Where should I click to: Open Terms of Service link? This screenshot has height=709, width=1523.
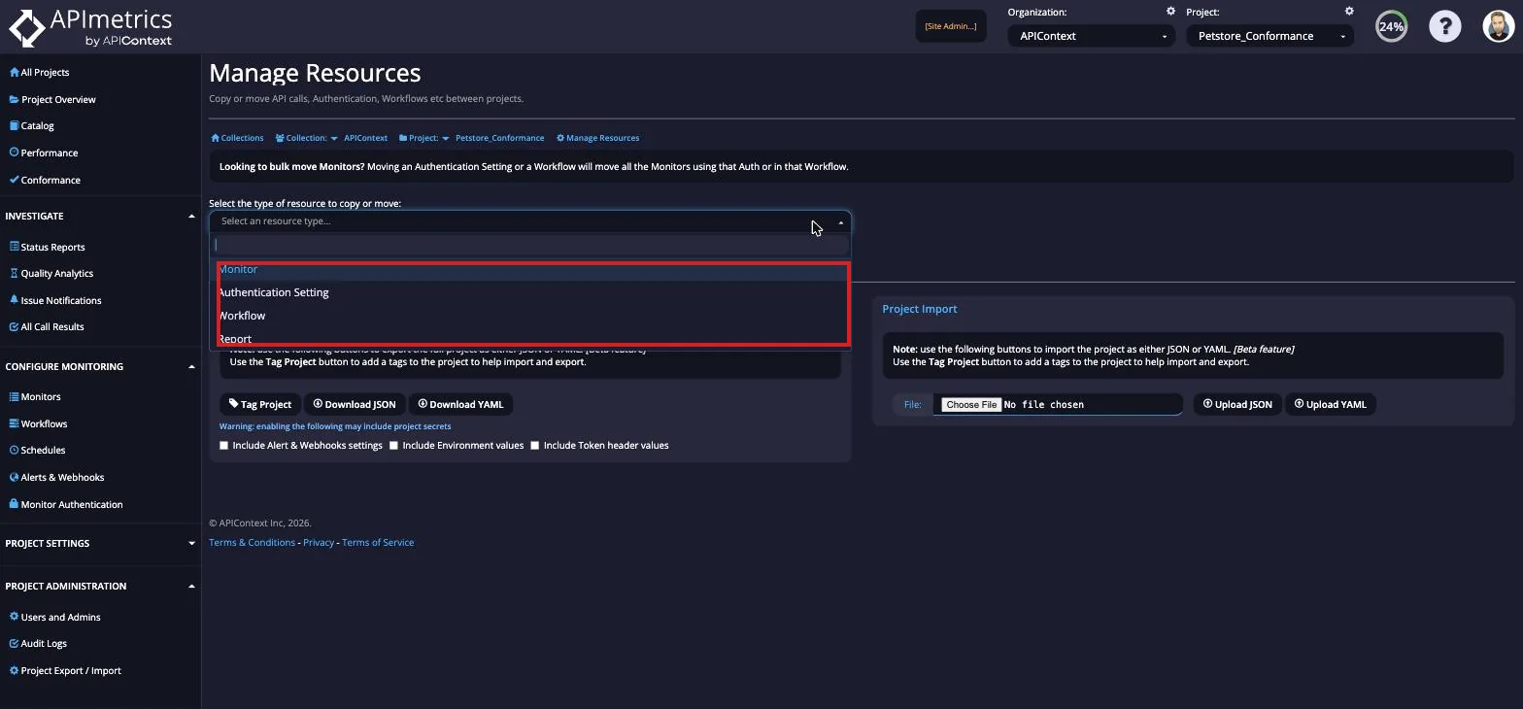[378, 542]
